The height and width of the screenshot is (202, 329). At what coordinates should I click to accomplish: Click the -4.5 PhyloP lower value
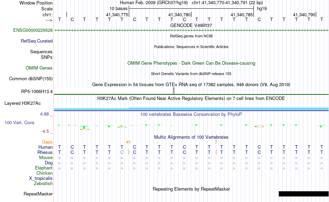tap(45, 131)
